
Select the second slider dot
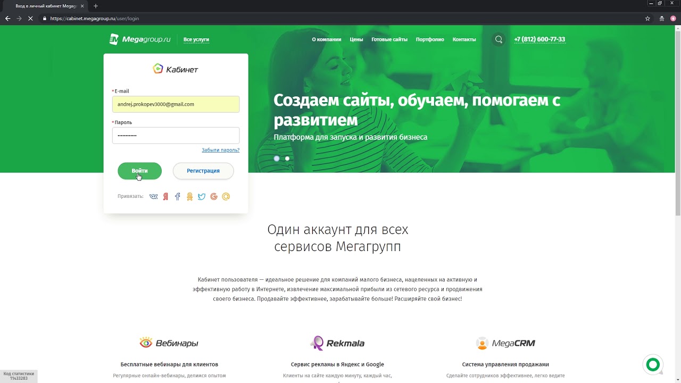point(287,159)
